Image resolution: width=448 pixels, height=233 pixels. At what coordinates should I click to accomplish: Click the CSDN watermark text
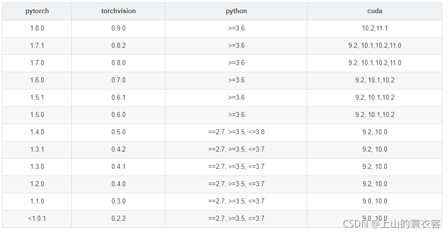[x=391, y=224]
